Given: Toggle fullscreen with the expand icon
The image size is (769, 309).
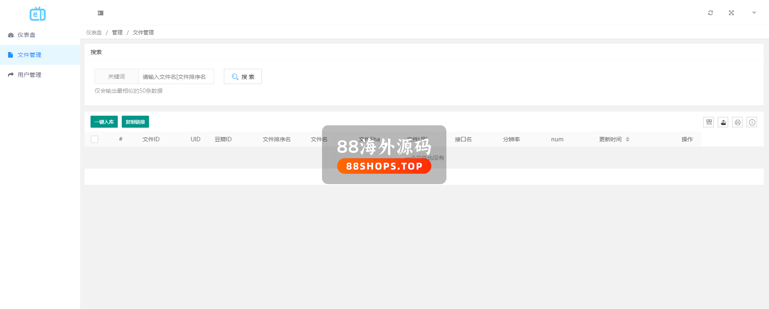Looking at the screenshot, I should click(x=731, y=13).
